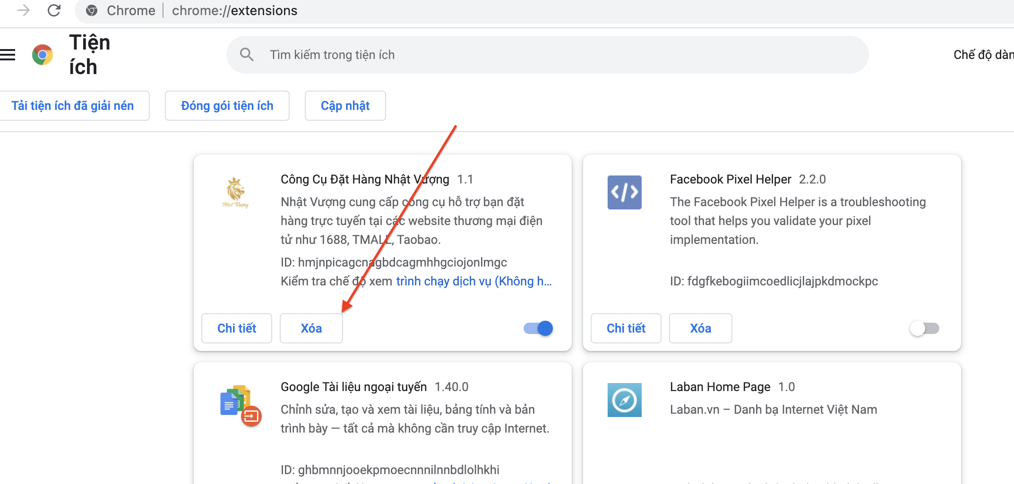Viewport: 1014px width, 484px height.
Task: Click the Chrome logo beside Tiện ích
Action: click(43, 55)
